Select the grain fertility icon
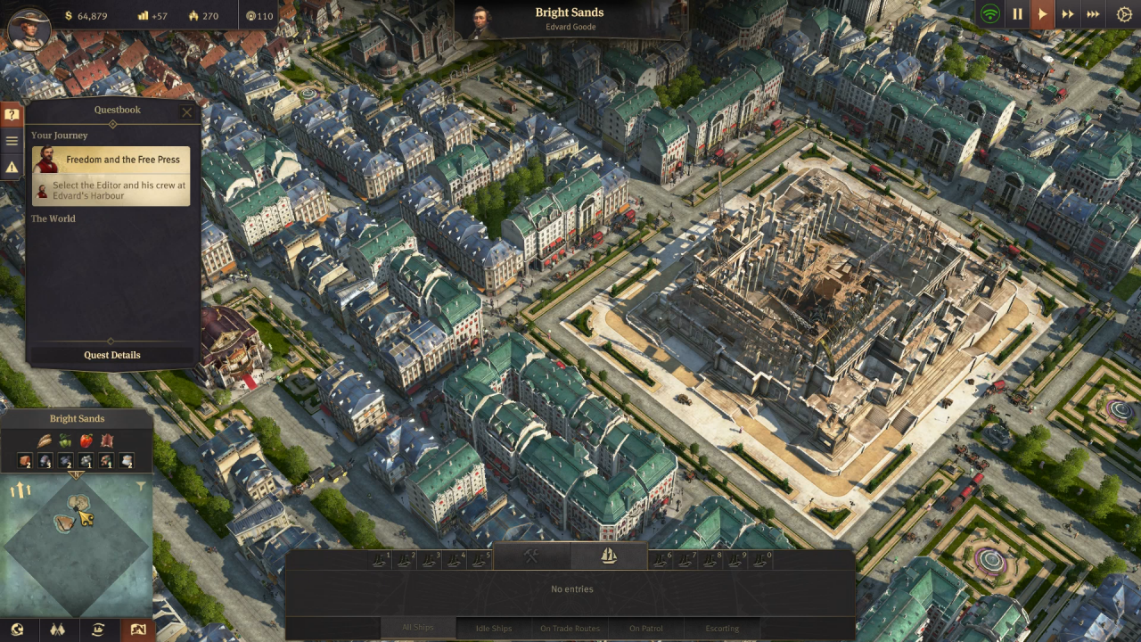 [45, 440]
